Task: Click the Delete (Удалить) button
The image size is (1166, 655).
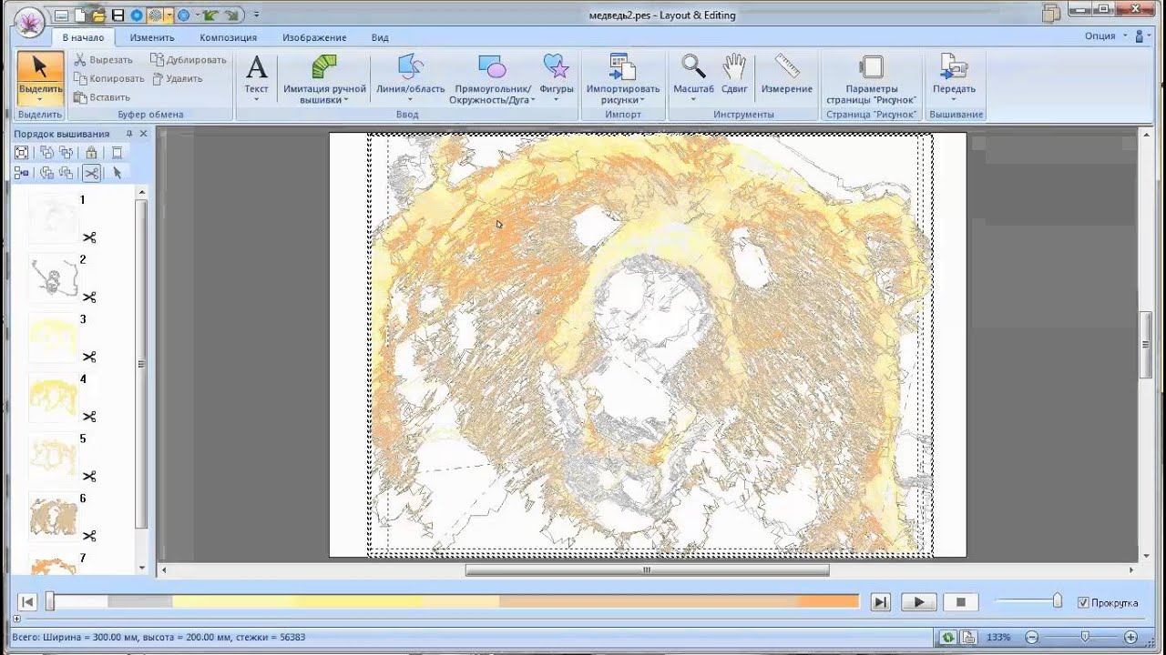Action: [x=177, y=78]
